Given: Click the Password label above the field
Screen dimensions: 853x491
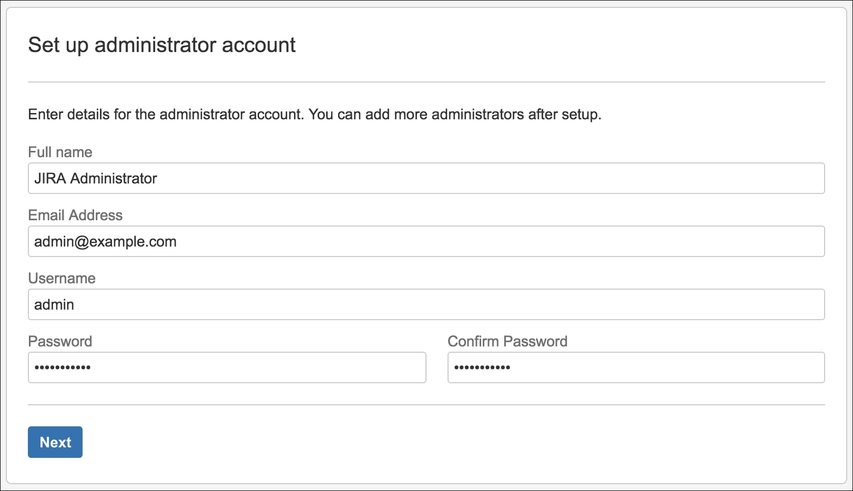Looking at the screenshot, I should (x=60, y=341).
